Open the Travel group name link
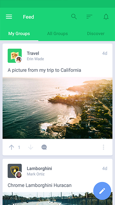 click(x=33, y=53)
